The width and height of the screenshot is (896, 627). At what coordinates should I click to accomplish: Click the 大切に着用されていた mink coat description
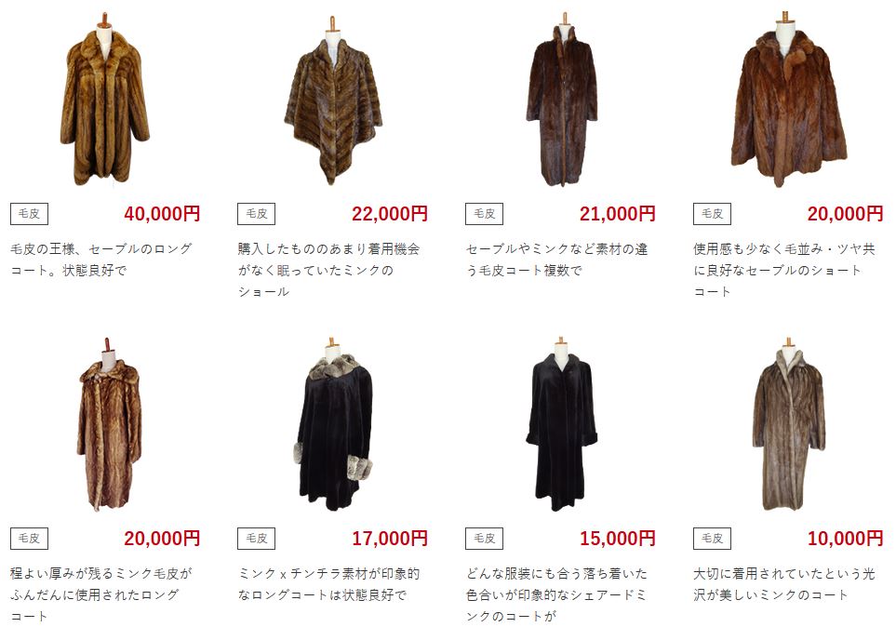coord(784,584)
